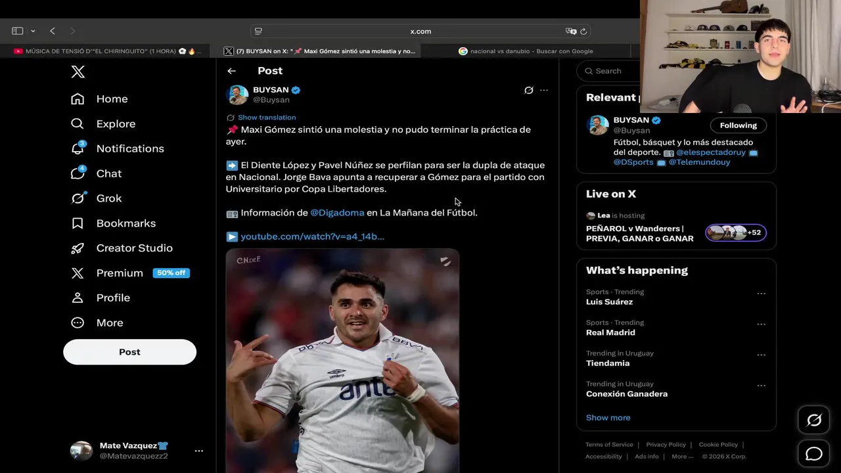Viewport: 841px width, 473px height.
Task: Open Cookie Policy link
Action: pyautogui.click(x=718, y=445)
